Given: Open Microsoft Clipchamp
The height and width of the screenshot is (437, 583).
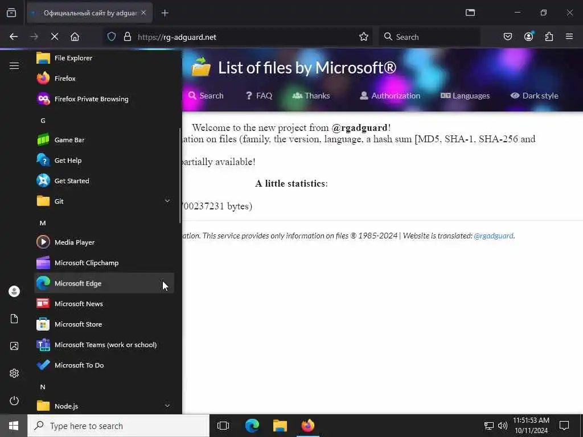Looking at the screenshot, I should pyautogui.click(x=104, y=263).
